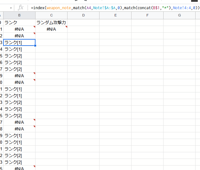
Task: Click the selected ランク[1] cell with blue border
Action: click(x=19, y=42)
